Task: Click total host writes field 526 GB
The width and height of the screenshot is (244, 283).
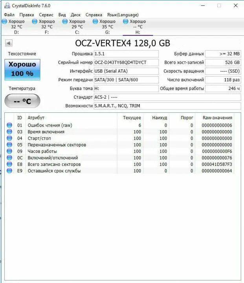Action: click(223, 62)
